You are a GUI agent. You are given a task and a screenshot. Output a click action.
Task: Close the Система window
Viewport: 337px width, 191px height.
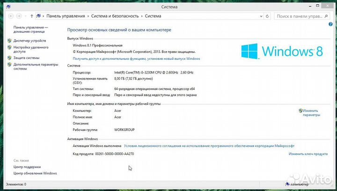[328, 6]
